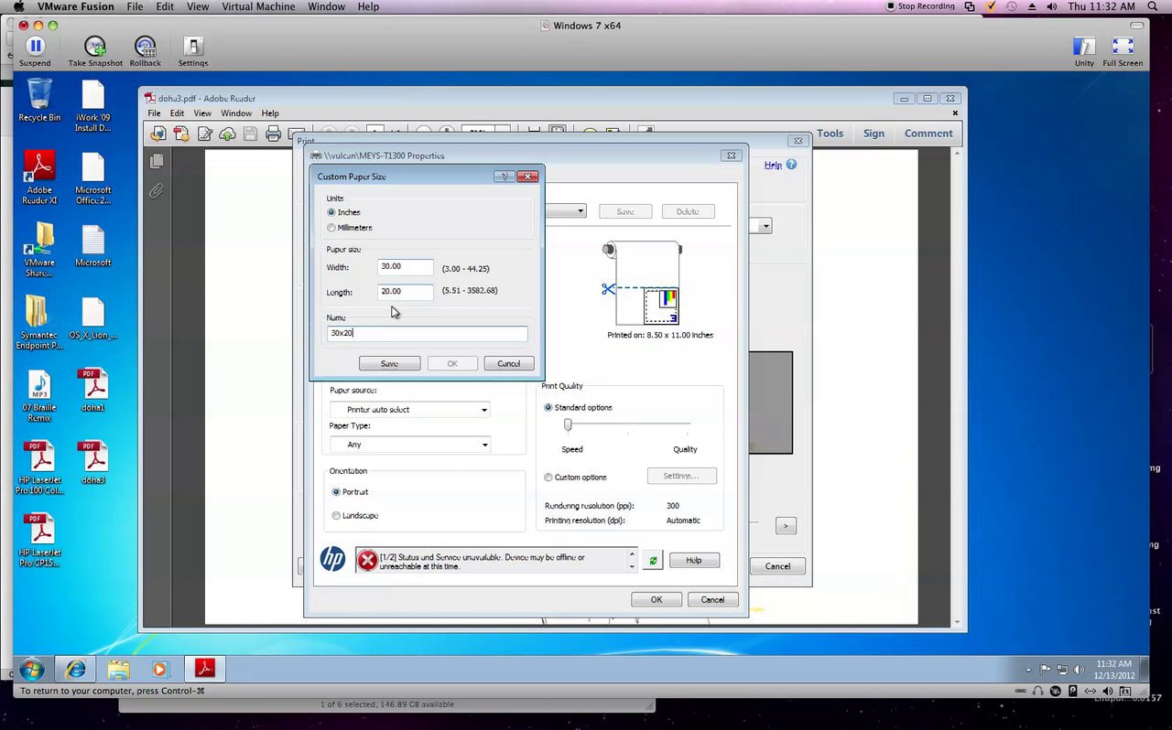Viewport: 1172px width, 730px height.
Task: Click OK in the printer Properties dialog
Action: [x=657, y=600]
